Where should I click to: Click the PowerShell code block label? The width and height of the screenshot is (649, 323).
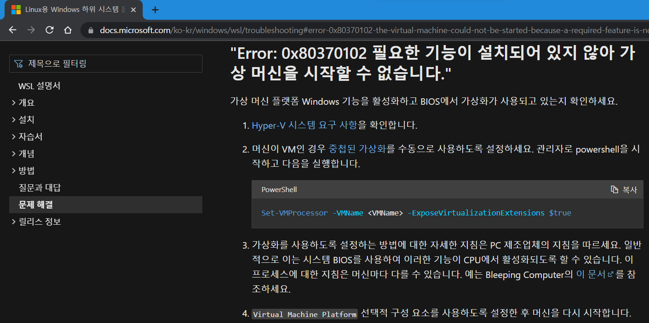point(279,190)
